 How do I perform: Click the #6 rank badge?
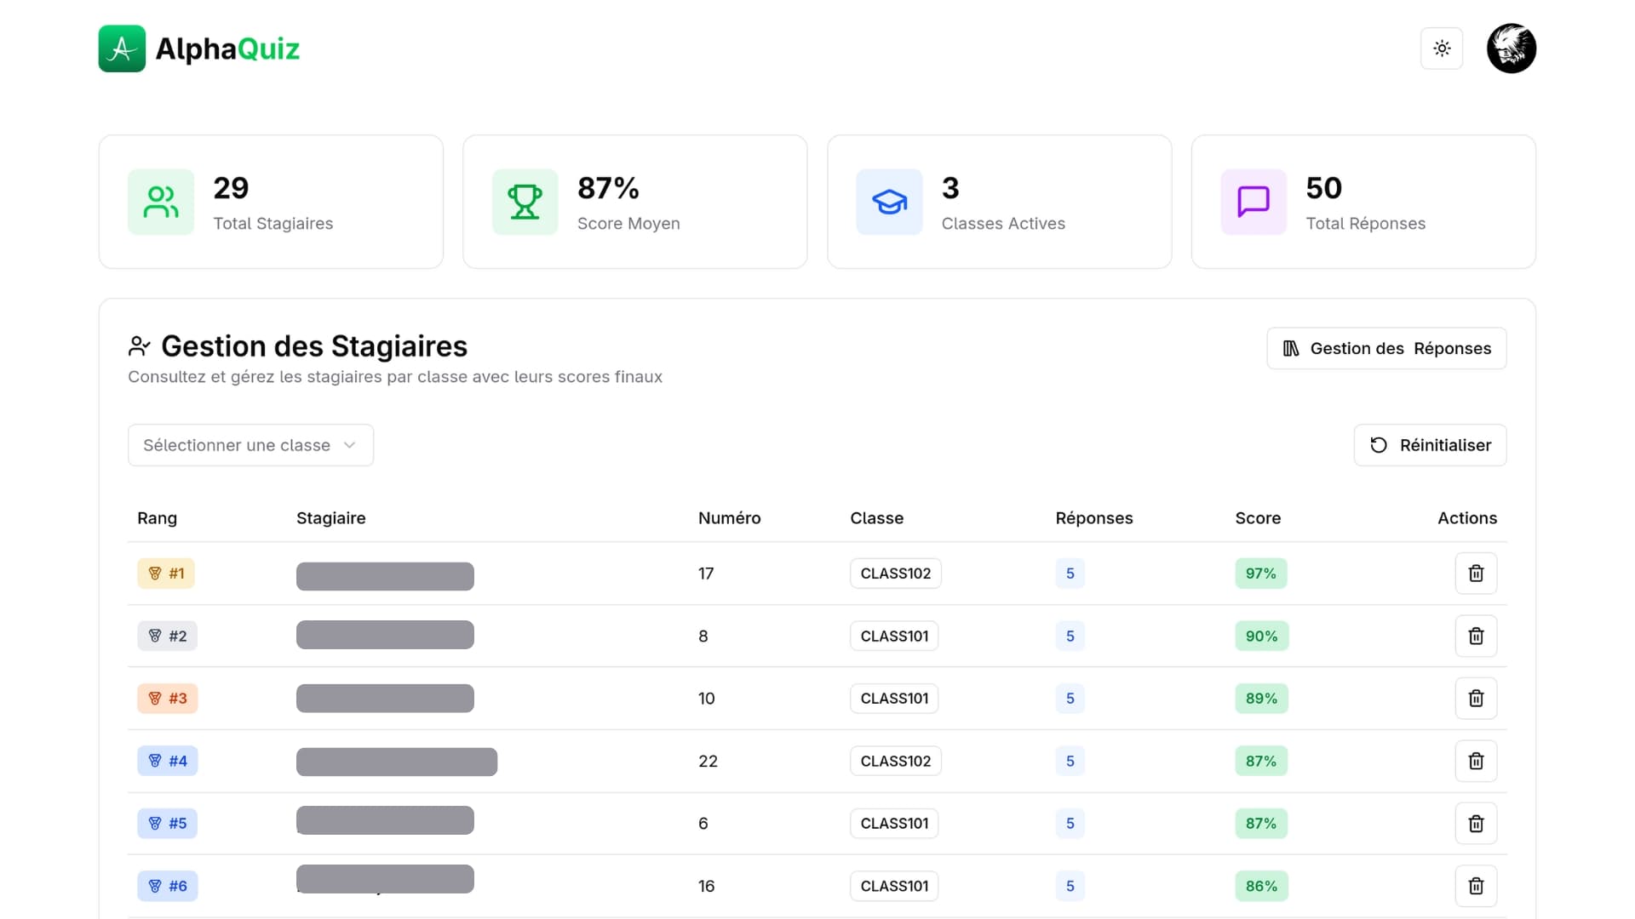point(167,886)
